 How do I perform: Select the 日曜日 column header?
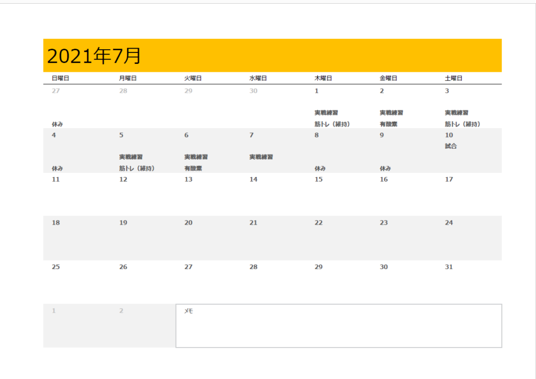pos(60,78)
